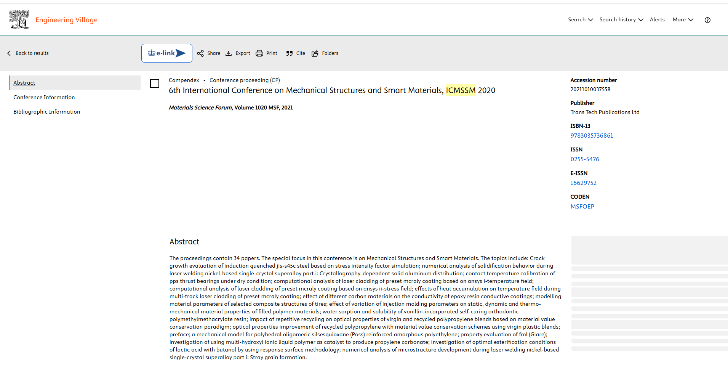The width and height of the screenshot is (728, 390).
Task: Click the Export download icon
Action: click(x=229, y=53)
